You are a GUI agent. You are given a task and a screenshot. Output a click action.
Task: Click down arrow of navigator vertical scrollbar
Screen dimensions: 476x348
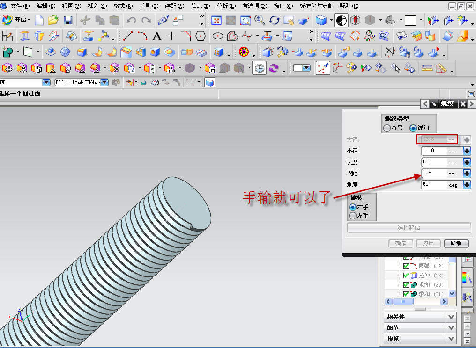coord(452,293)
